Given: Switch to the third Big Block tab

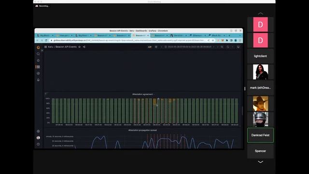Looking at the screenshot, I should tap(83, 35).
